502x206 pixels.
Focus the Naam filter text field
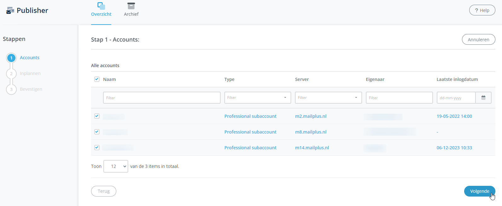(162, 98)
